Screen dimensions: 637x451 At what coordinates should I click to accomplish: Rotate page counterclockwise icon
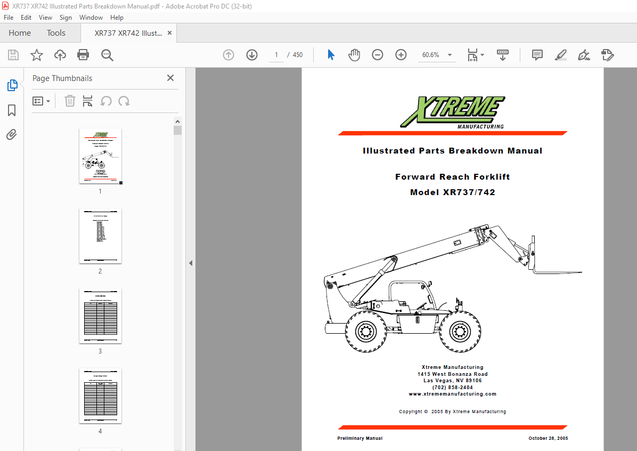pyautogui.click(x=106, y=101)
